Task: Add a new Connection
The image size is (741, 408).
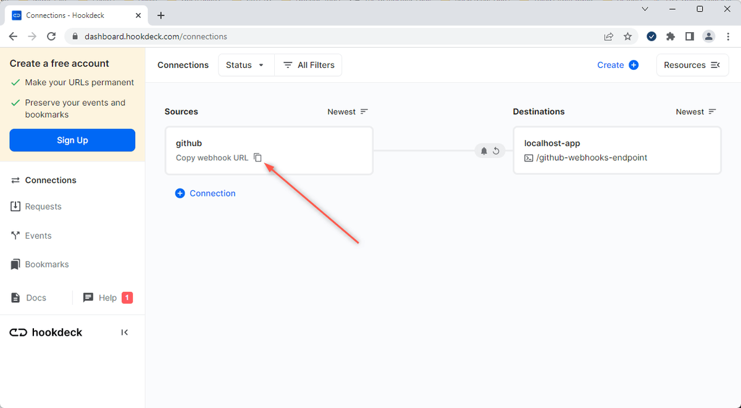Action: point(206,193)
